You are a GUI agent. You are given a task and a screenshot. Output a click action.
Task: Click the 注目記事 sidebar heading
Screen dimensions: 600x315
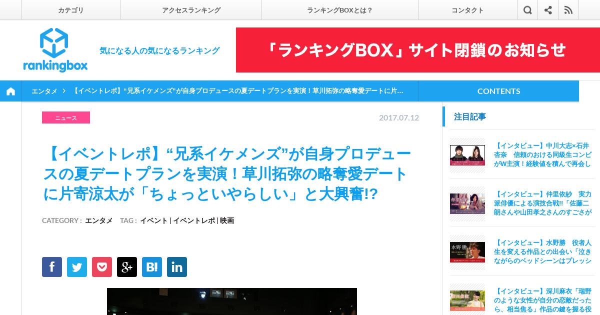click(470, 116)
